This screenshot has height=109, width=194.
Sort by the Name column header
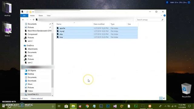(x=59, y=24)
